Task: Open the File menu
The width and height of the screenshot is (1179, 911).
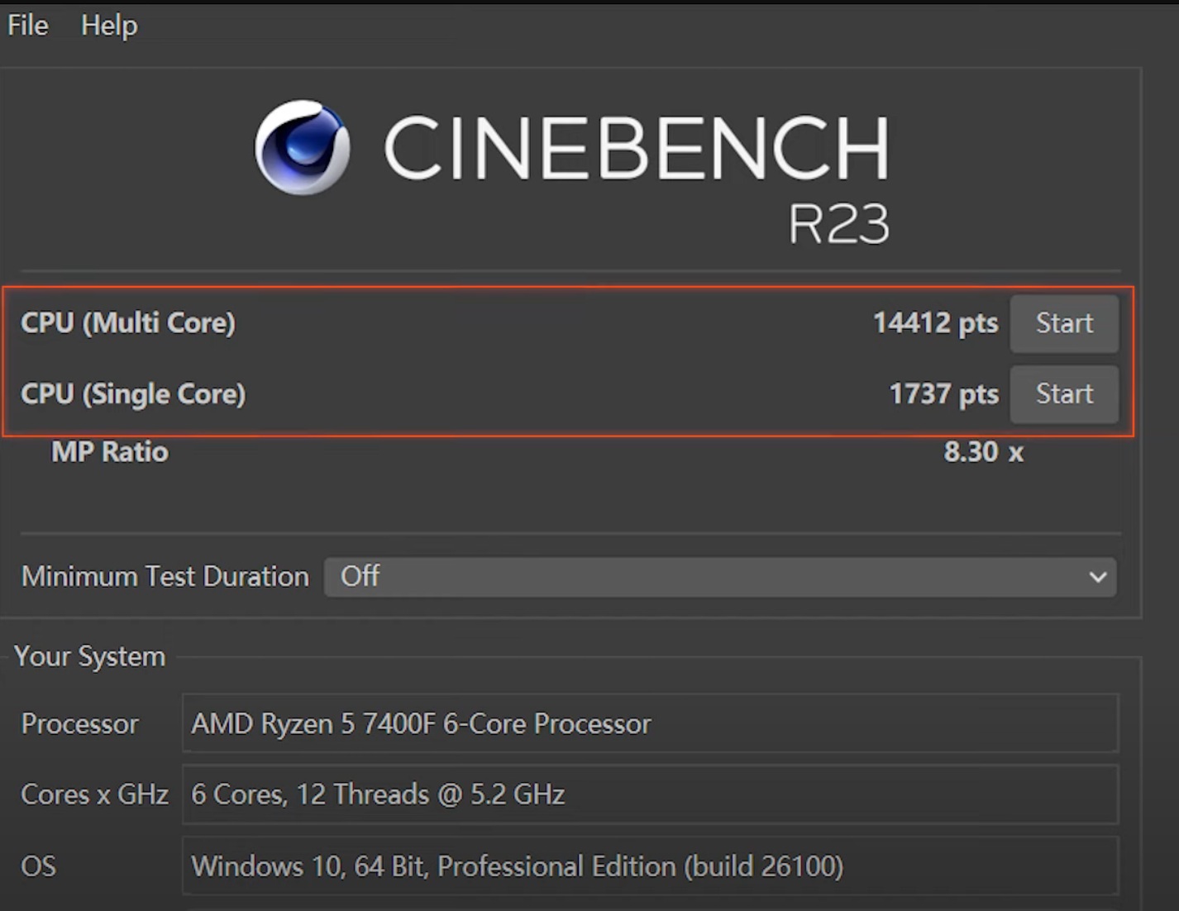Action: pos(28,25)
